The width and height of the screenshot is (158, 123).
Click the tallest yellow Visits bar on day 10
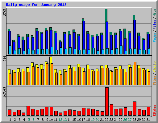(x=51, y=60)
